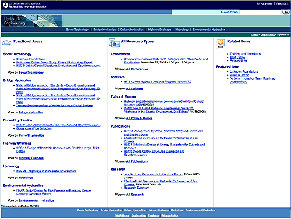Click the All Resource Types chart icon
The image size is (291, 219).
(114, 42)
